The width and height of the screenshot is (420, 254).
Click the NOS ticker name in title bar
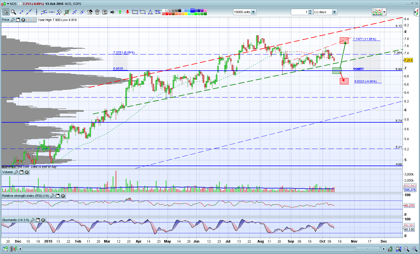click(x=13, y=4)
